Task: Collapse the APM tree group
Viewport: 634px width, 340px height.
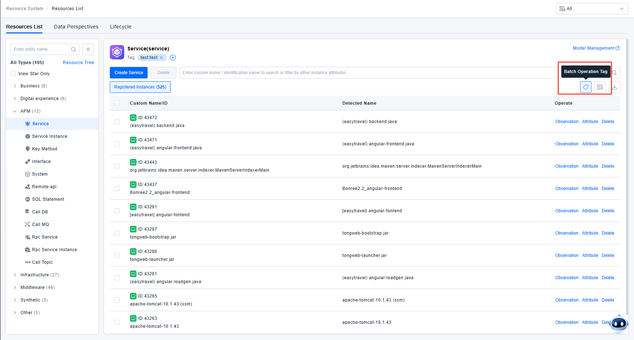Action: coord(15,111)
